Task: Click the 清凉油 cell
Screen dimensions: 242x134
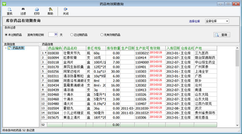Action: (74, 90)
